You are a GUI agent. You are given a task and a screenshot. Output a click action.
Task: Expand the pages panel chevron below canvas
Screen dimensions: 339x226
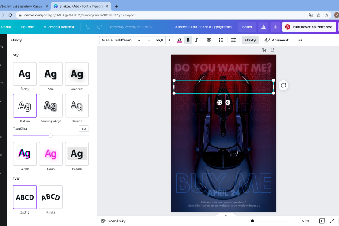[x=226, y=215]
